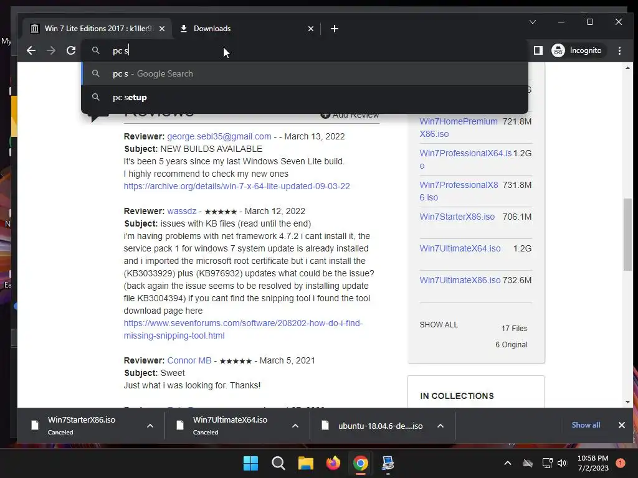Click Show all downloads
The width and height of the screenshot is (638, 478).
pyautogui.click(x=586, y=424)
